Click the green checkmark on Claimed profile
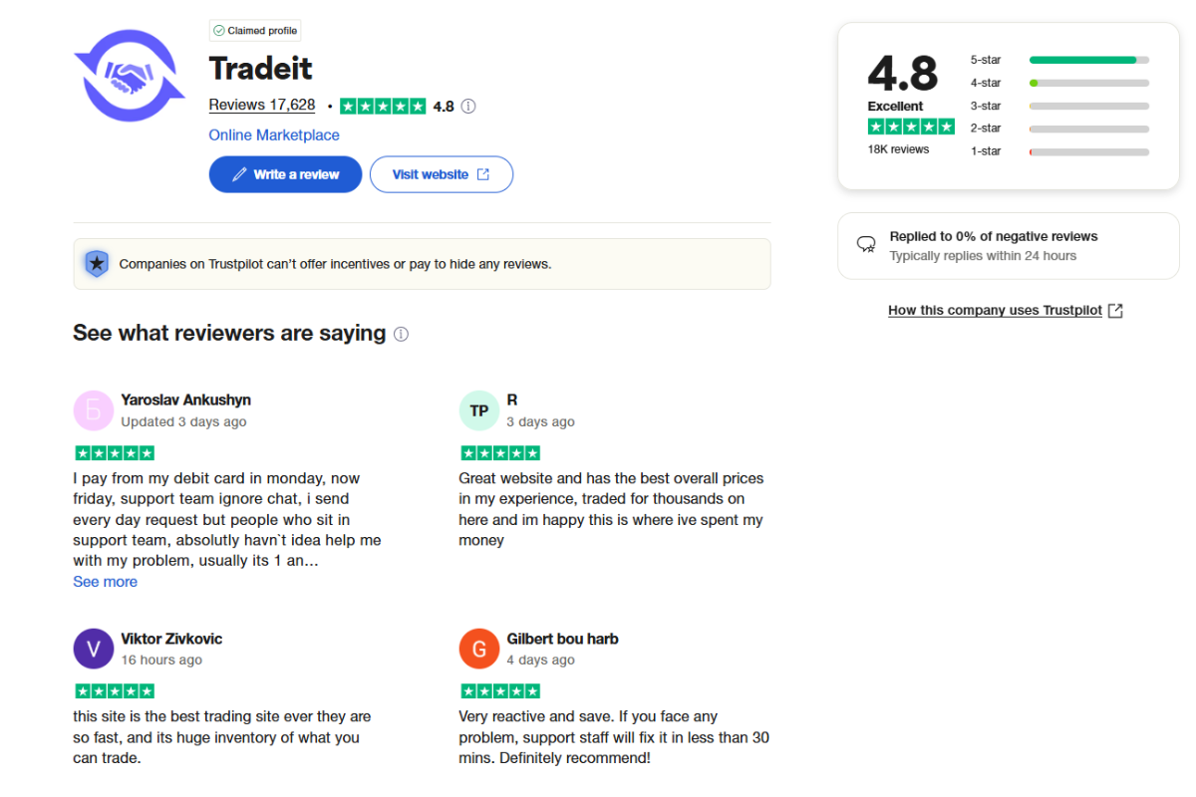1196x797 pixels. (x=219, y=30)
